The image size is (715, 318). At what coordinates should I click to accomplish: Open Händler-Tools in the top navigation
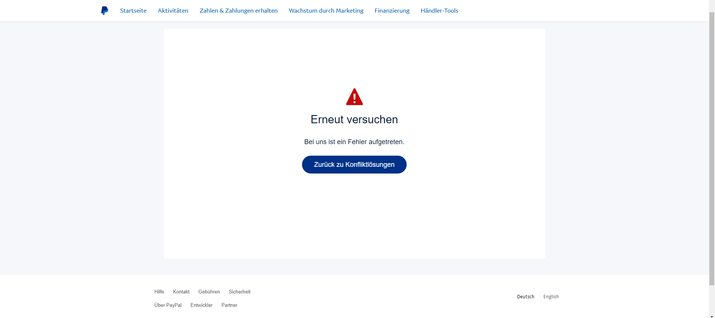(x=439, y=10)
